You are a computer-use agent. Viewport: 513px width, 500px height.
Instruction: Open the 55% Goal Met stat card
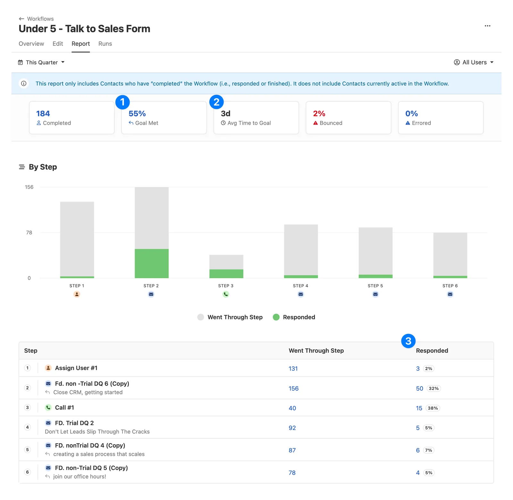[164, 118]
